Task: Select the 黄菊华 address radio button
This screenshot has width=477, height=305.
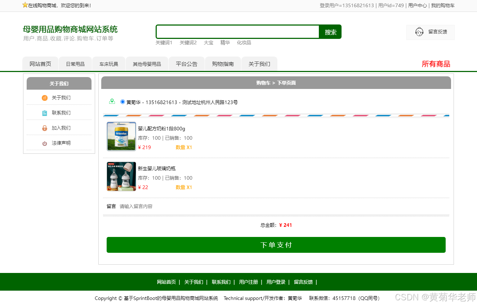Action: pos(122,102)
